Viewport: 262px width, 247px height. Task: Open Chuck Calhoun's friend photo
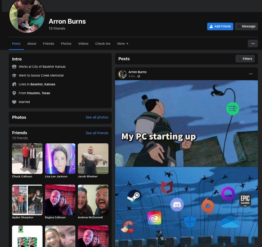[x=27, y=159]
